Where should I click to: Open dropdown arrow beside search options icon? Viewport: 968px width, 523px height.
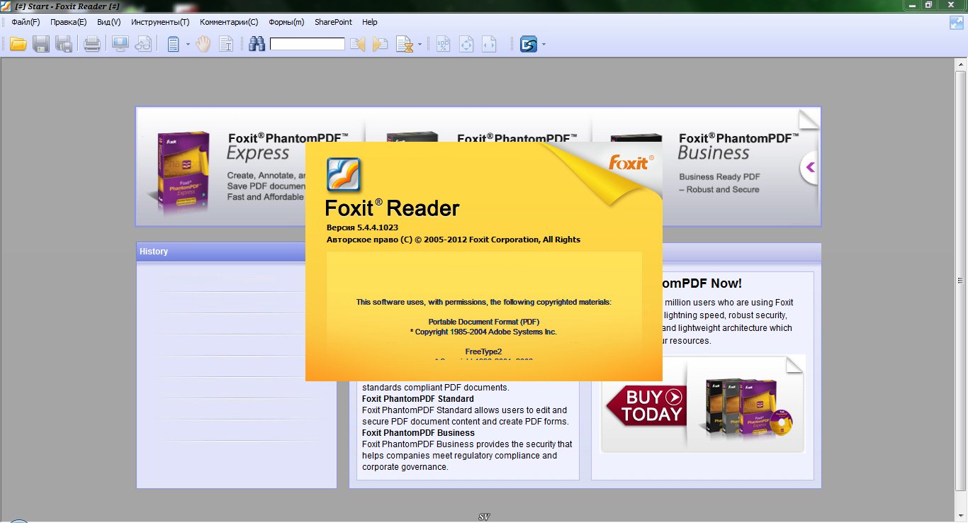[420, 45]
